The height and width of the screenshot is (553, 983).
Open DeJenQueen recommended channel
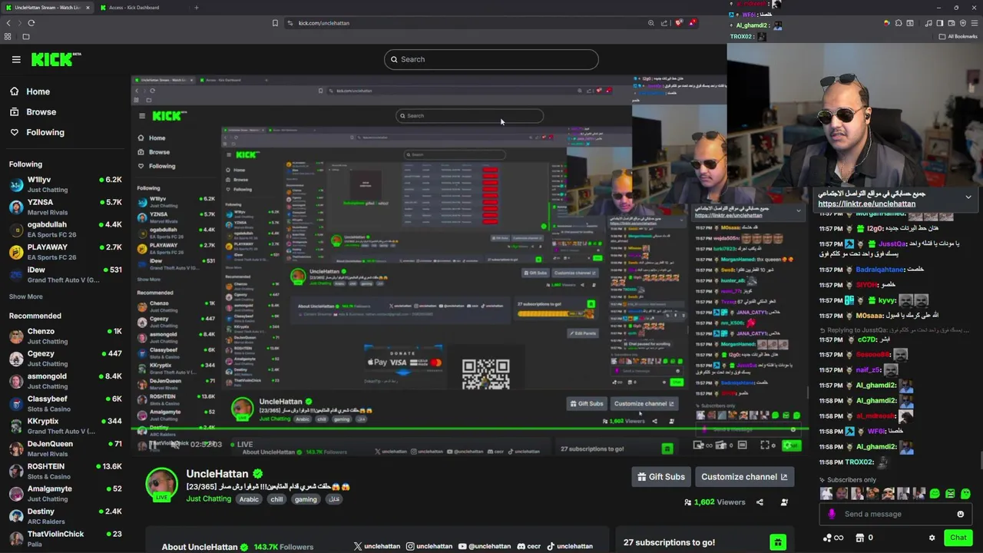(x=65, y=448)
